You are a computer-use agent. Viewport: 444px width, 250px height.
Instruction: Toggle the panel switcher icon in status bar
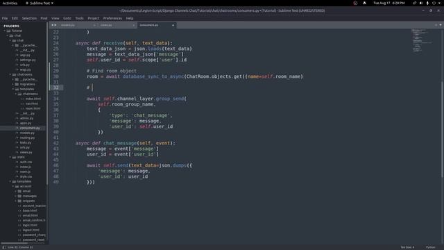[4, 247]
